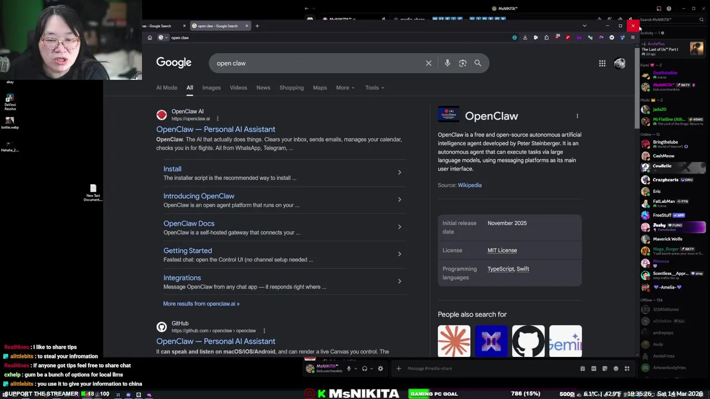Open the GitHub OpenClaw result title
710x399 pixels.
point(216,341)
